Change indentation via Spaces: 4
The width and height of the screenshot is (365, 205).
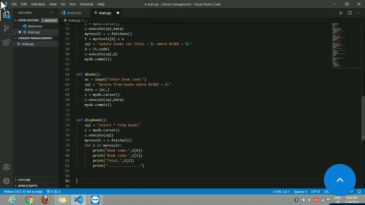pos(301,191)
